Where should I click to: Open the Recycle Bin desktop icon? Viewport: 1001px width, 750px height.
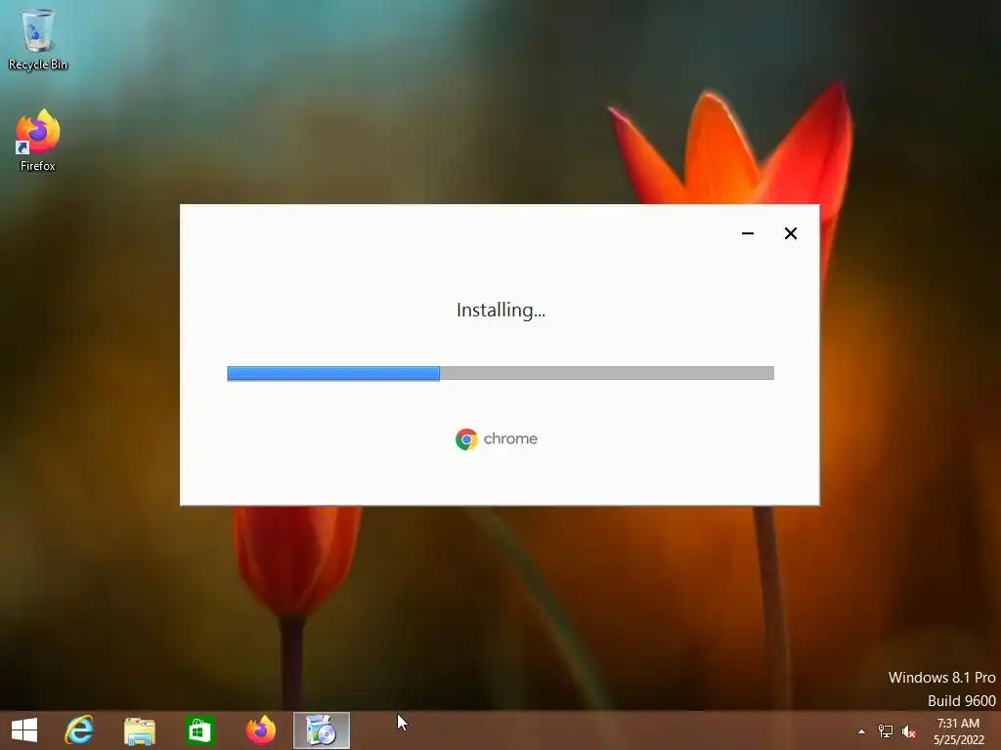click(38, 39)
